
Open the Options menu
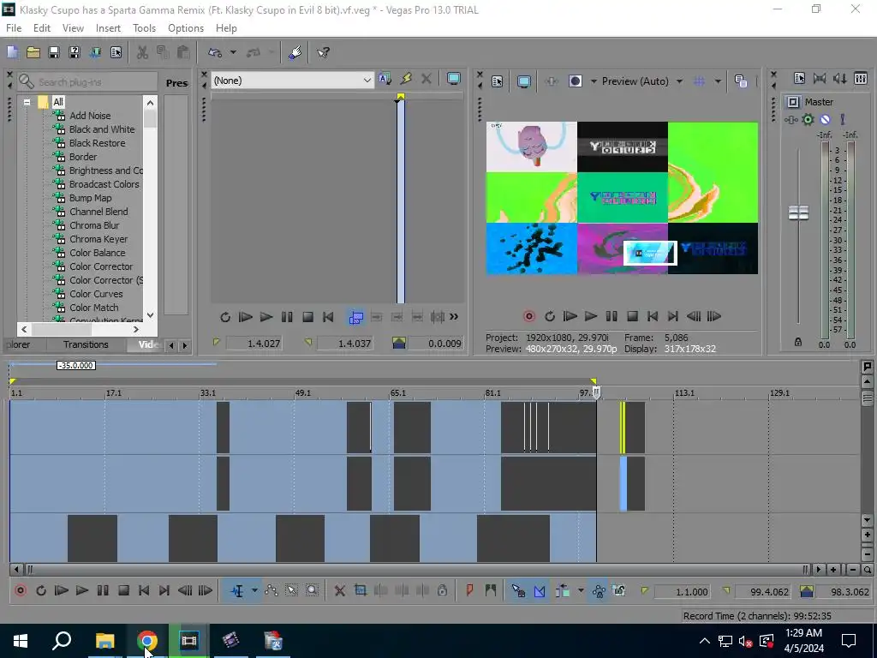click(186, 28)
